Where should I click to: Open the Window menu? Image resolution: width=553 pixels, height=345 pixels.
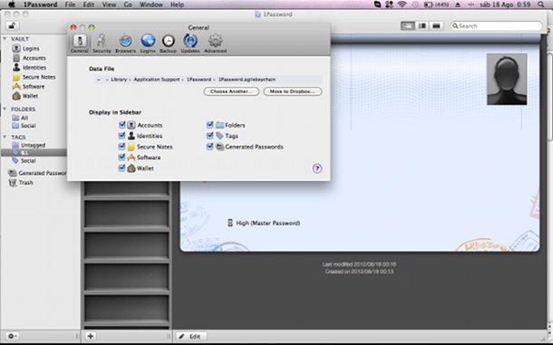pyautogui.click(x=151, y=5)
